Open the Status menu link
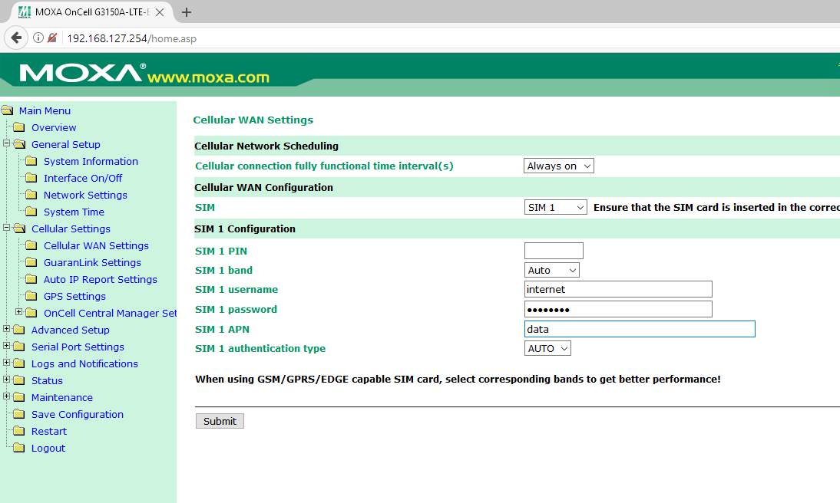 coord(47,380)
